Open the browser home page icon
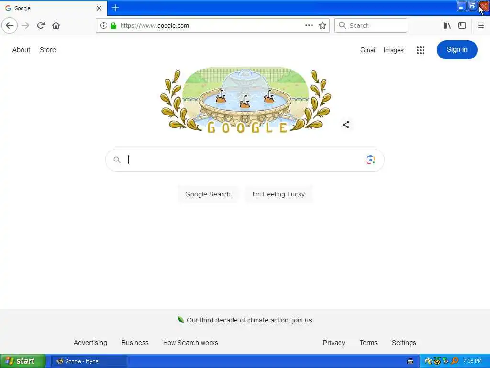Screen dimensions: 490x368 [x=56, y=25]
